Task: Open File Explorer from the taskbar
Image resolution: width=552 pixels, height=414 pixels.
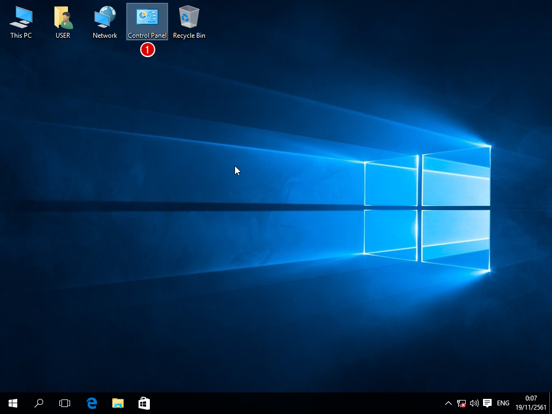Action: click(118, 403)
